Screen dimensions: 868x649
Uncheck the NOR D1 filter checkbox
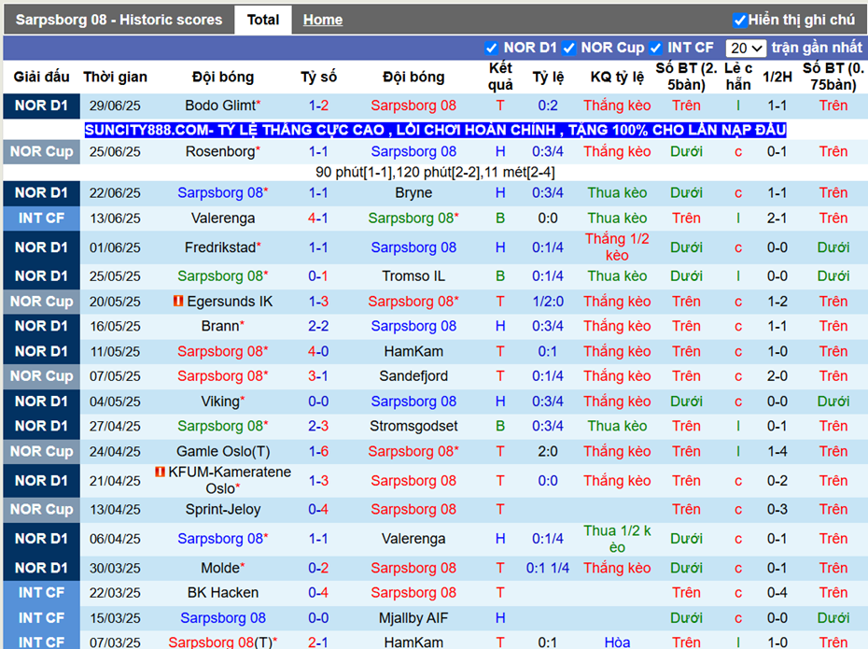point(491,49)
